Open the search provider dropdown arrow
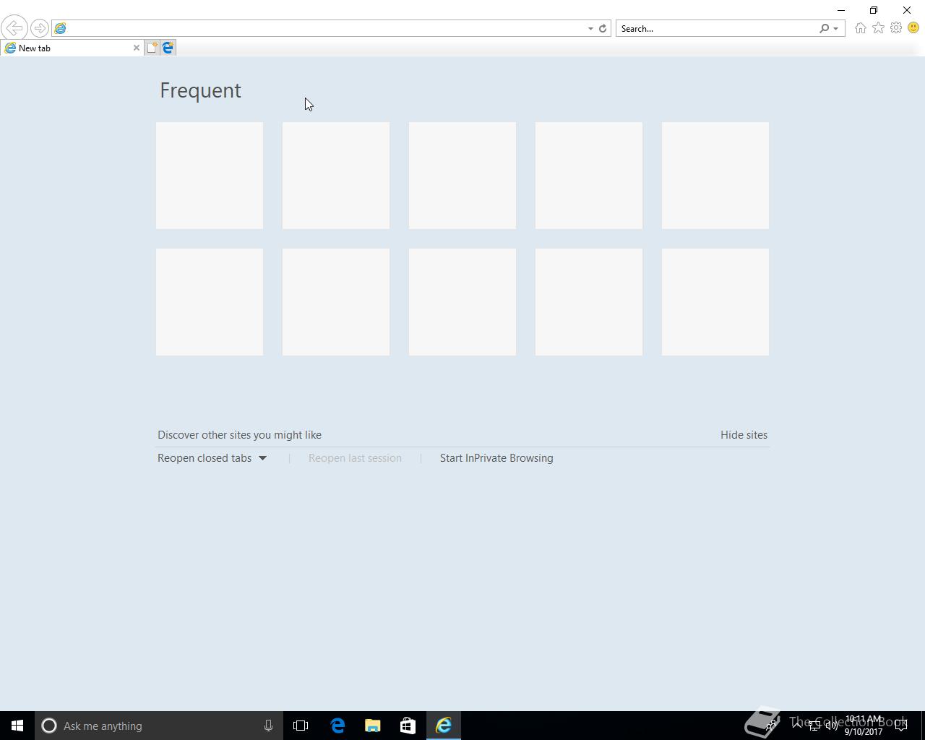 point(835,28)
